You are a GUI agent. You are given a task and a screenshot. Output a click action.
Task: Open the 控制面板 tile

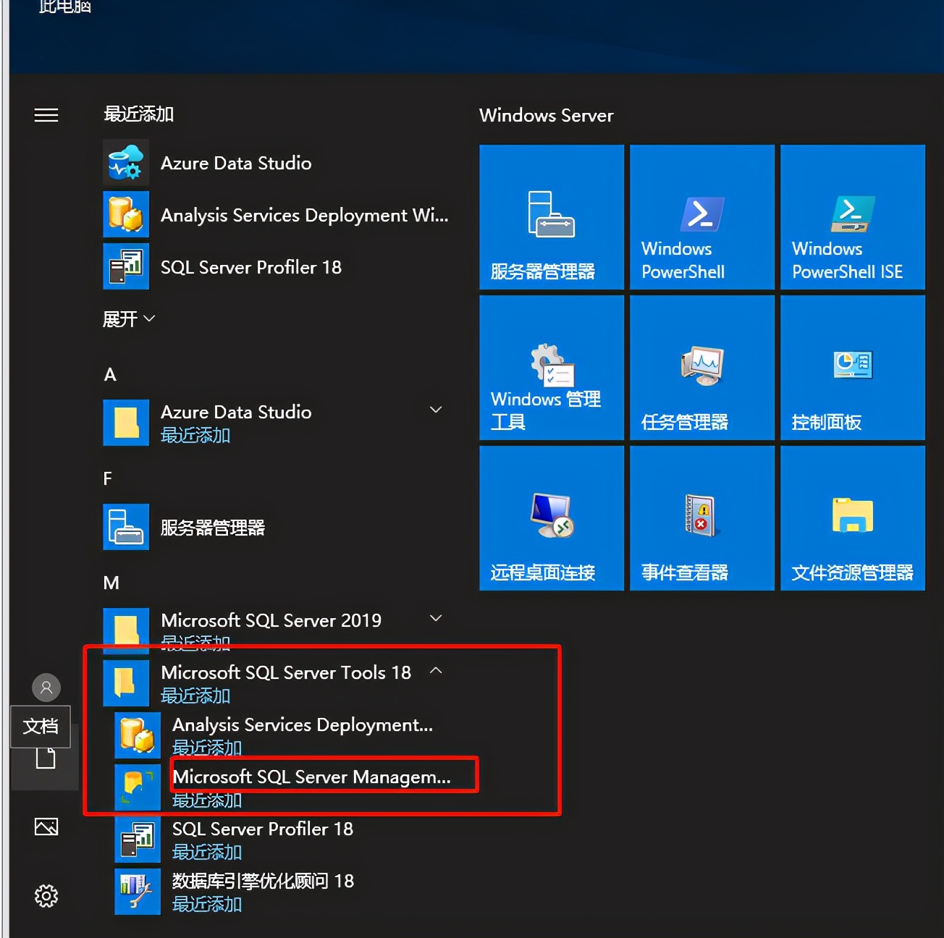coord(853,368)
